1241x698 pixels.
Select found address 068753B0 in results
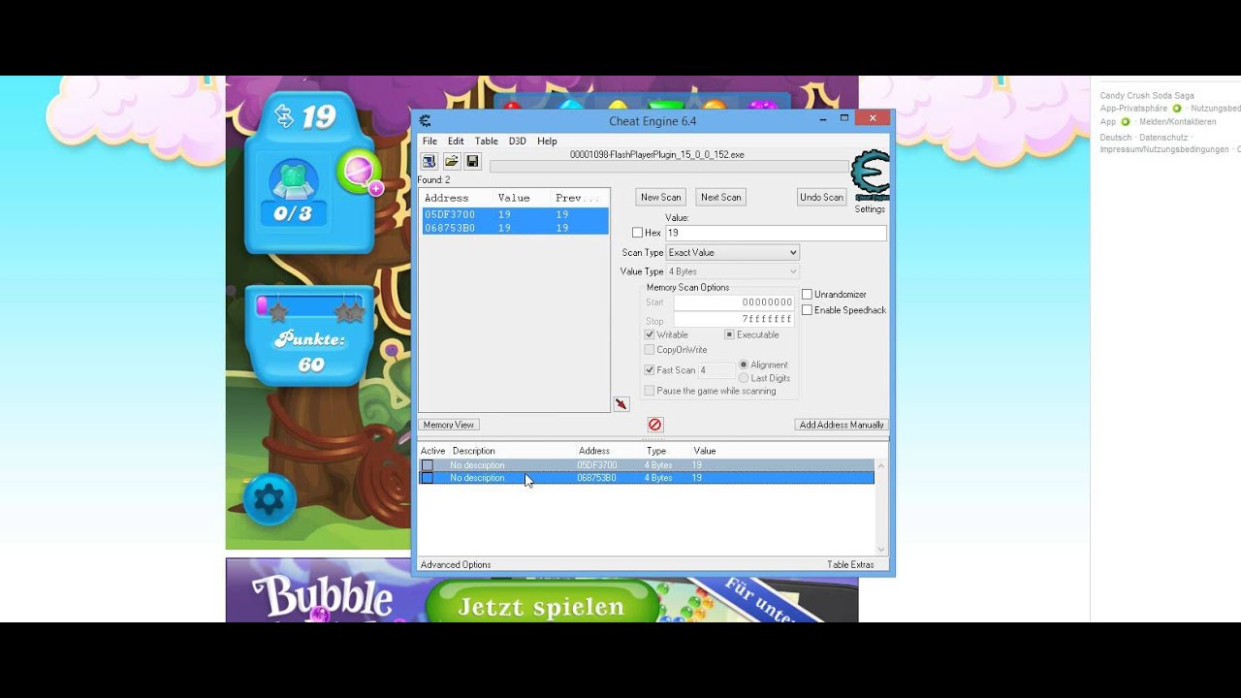coord(514,228)
